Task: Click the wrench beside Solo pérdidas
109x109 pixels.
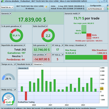Action: [x=46, y=55]
